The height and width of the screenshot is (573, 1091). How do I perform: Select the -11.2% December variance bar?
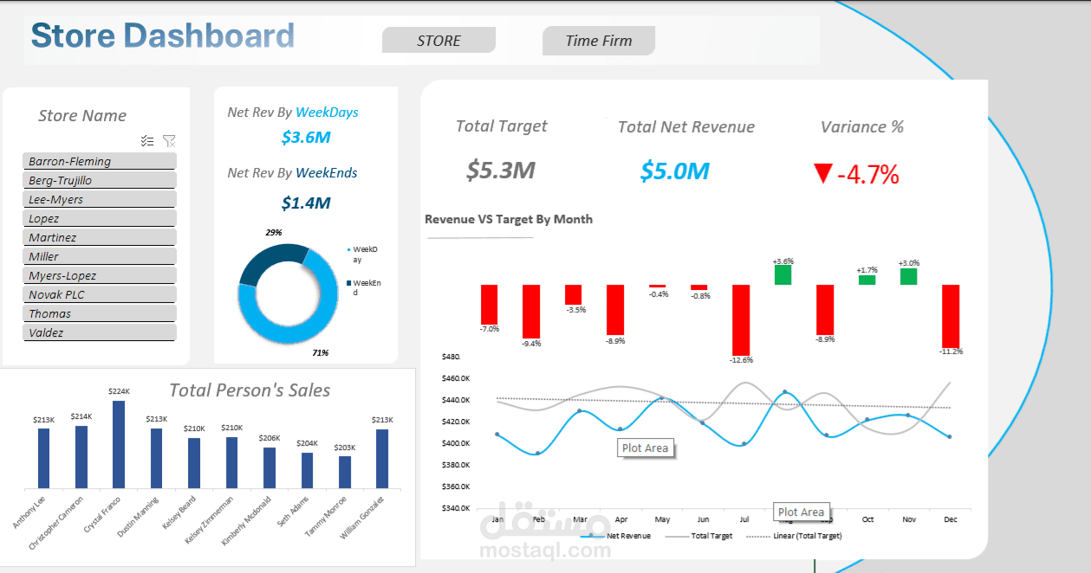(951, 316)
